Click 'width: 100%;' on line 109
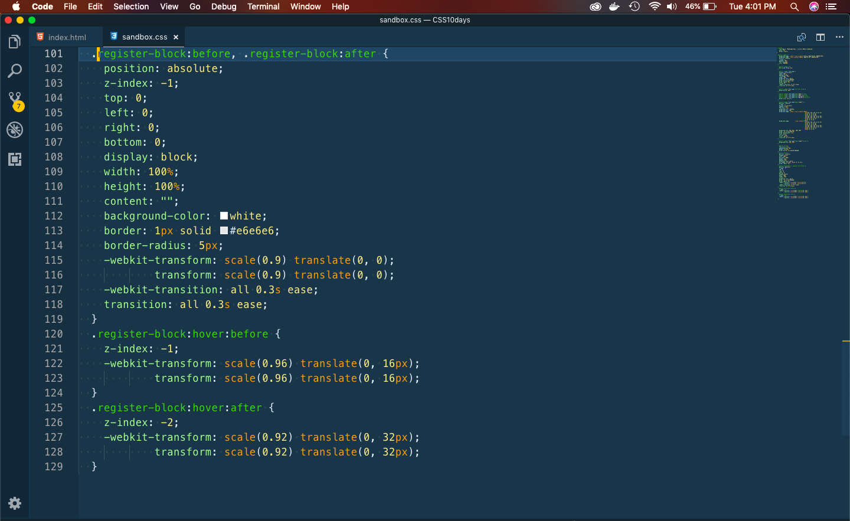 point(141,172)
